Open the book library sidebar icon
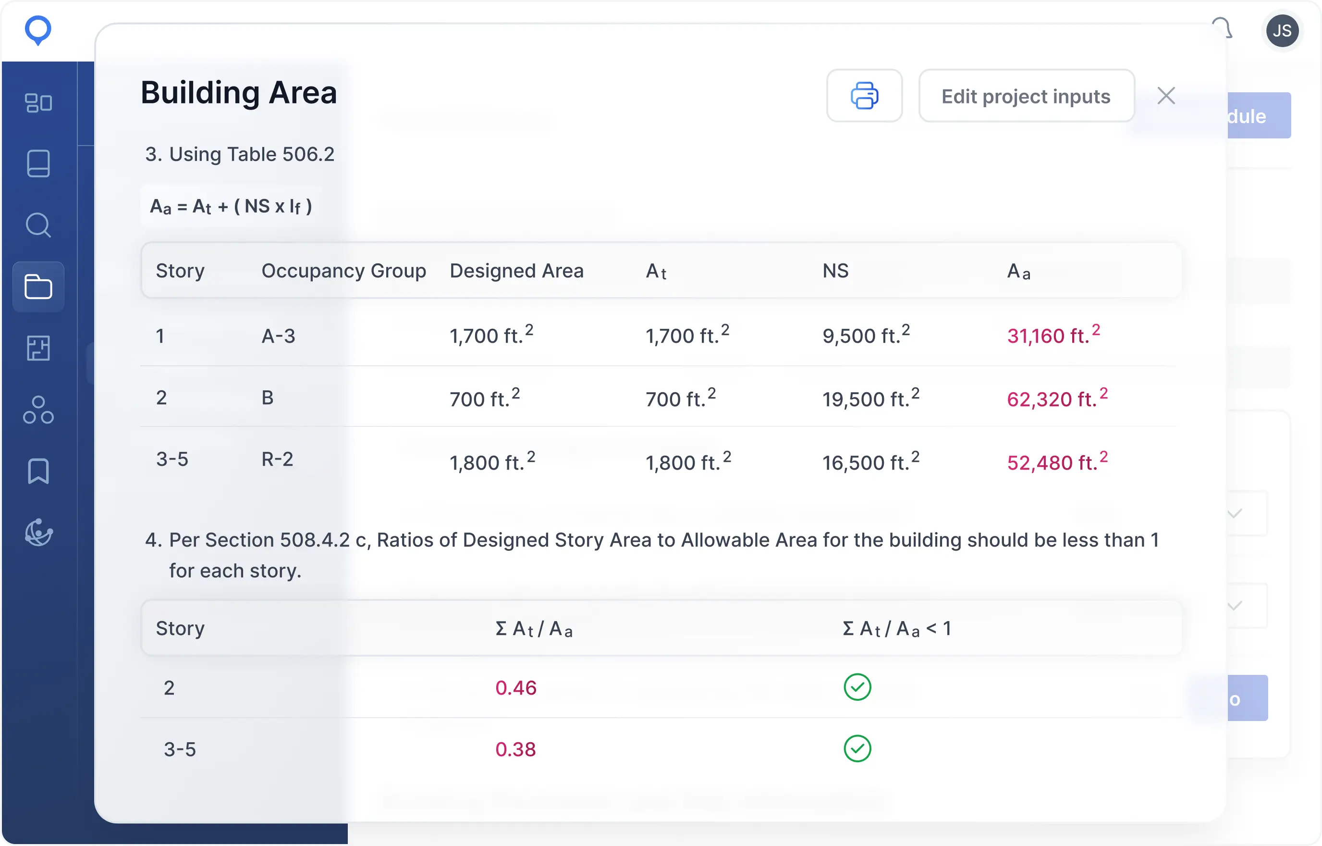Viewport: 1322px width, 846px height. point(38,164)
